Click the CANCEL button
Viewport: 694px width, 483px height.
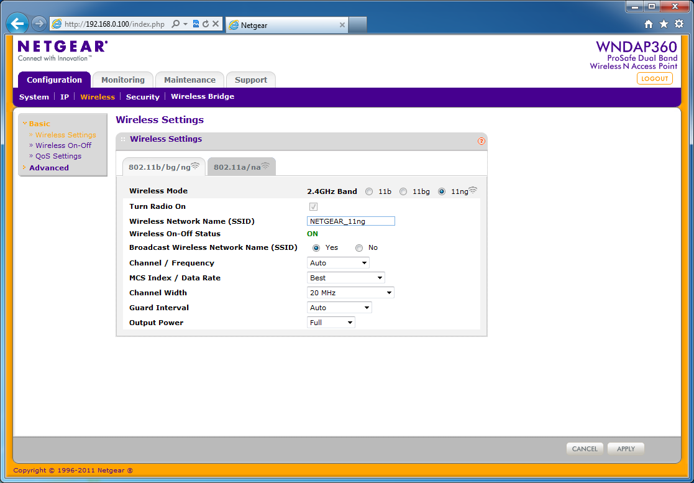585,449
